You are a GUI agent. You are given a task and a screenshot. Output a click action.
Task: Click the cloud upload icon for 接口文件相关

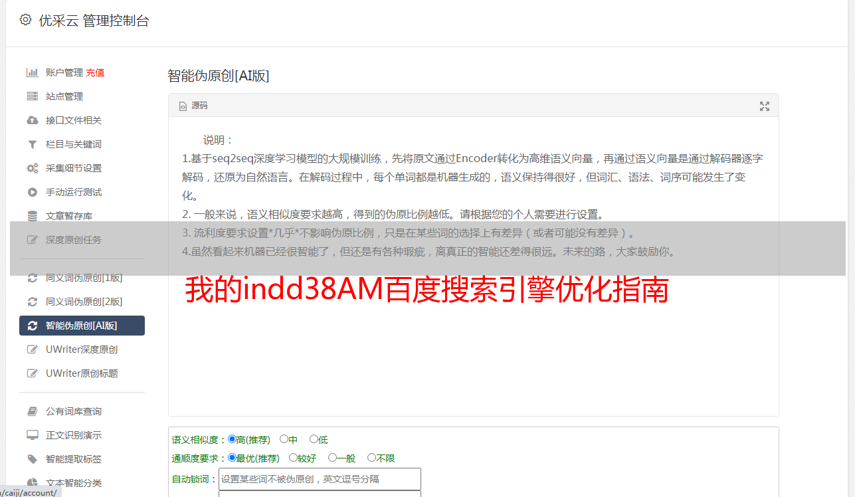[x=32, y=120]
